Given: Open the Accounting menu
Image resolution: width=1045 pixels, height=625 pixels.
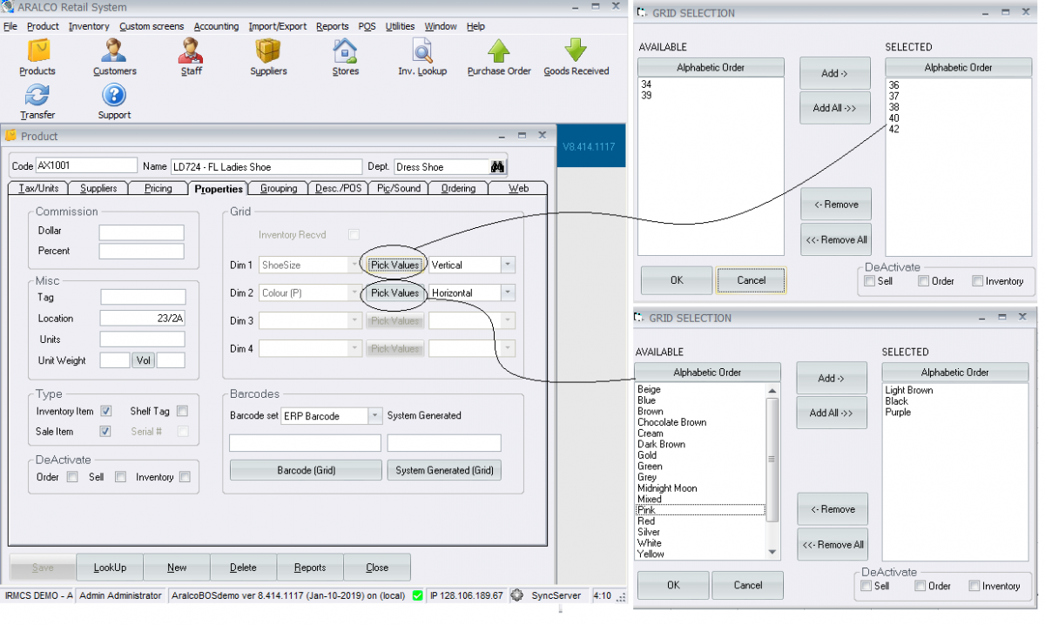Looking at the screenshot, I should coord(216,26).
